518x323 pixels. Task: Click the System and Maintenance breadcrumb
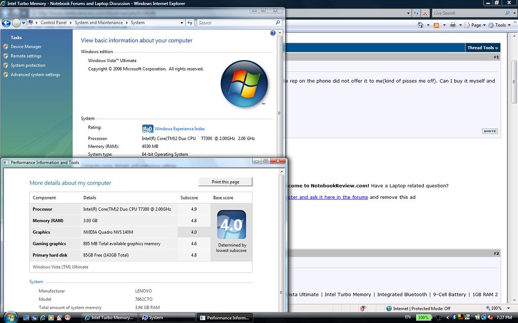99,23
